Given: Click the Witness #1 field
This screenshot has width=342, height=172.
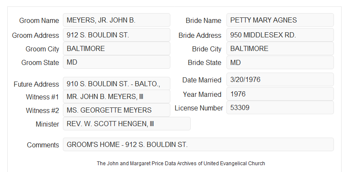Looking at the screenshot, I should coord(116,96).
